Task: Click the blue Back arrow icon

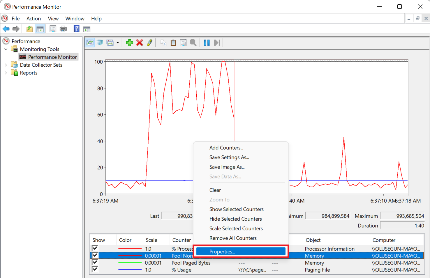Action: click(6, 29)
